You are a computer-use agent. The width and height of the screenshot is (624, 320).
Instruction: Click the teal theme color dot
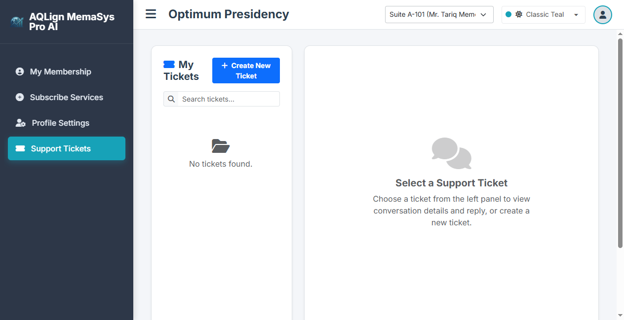(508, 14)
